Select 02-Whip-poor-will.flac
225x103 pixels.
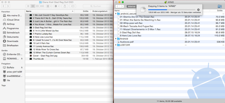(169, 23)
